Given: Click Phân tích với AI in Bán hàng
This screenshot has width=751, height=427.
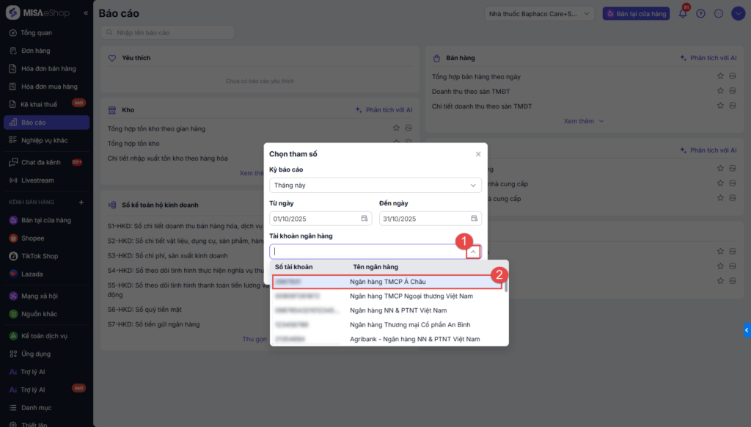Looking at the screenshot, I should click(708, 57).
